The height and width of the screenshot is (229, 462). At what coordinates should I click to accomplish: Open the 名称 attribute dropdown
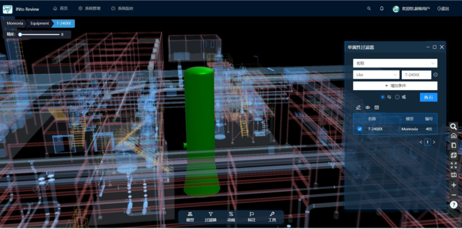(x=395, y=63)
